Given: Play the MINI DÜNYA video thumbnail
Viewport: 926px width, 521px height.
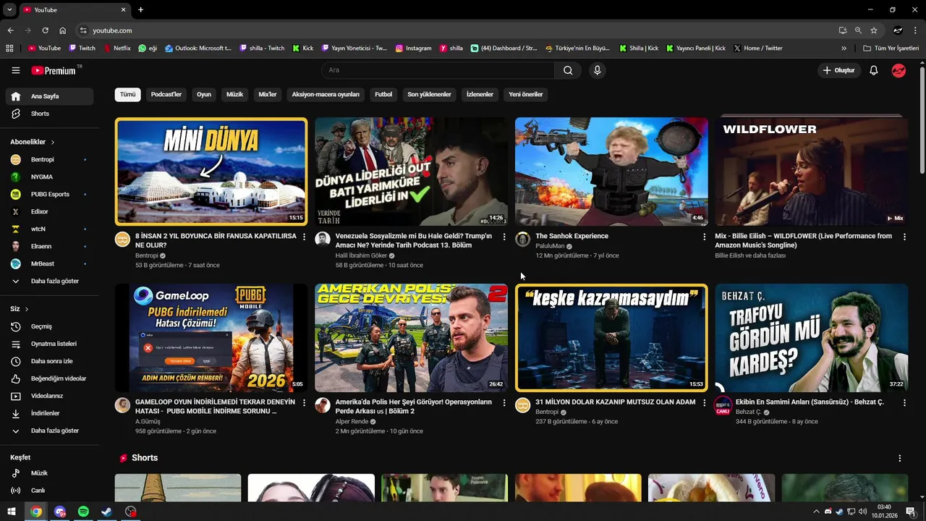Looking at the screenshot, I should pyautogui.click(x=211, y=171).
